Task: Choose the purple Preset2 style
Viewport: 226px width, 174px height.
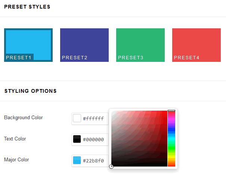Action: coord(84,45)
